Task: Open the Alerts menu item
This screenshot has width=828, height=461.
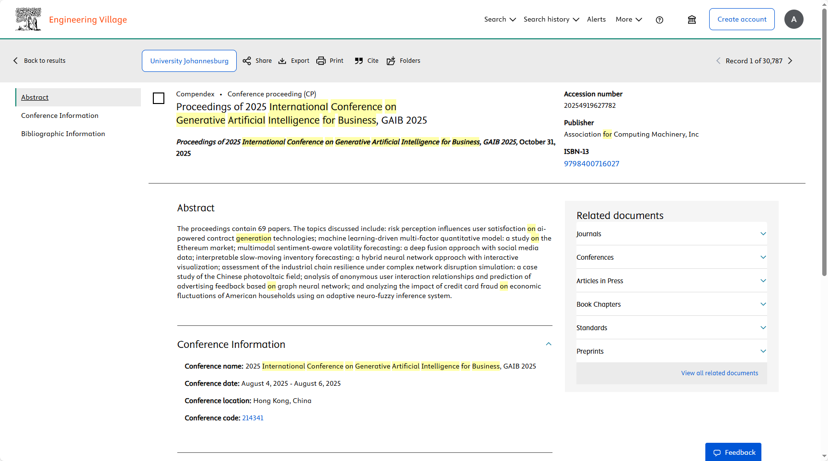Action: tap(596, 19)
